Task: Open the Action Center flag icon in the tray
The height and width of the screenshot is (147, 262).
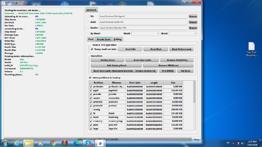Action: (x=238, y=143)
